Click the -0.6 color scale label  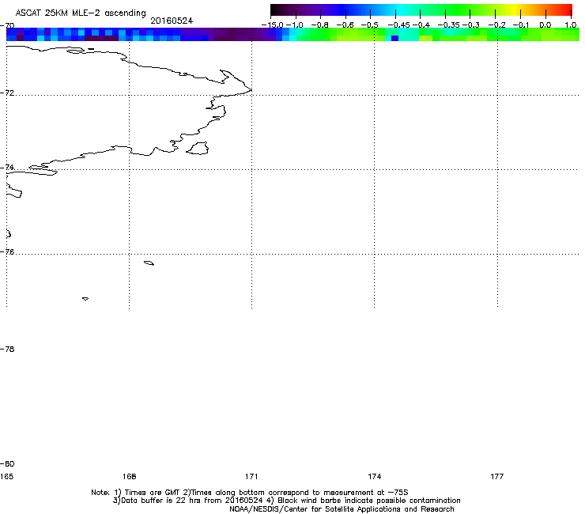click(345, 25)
